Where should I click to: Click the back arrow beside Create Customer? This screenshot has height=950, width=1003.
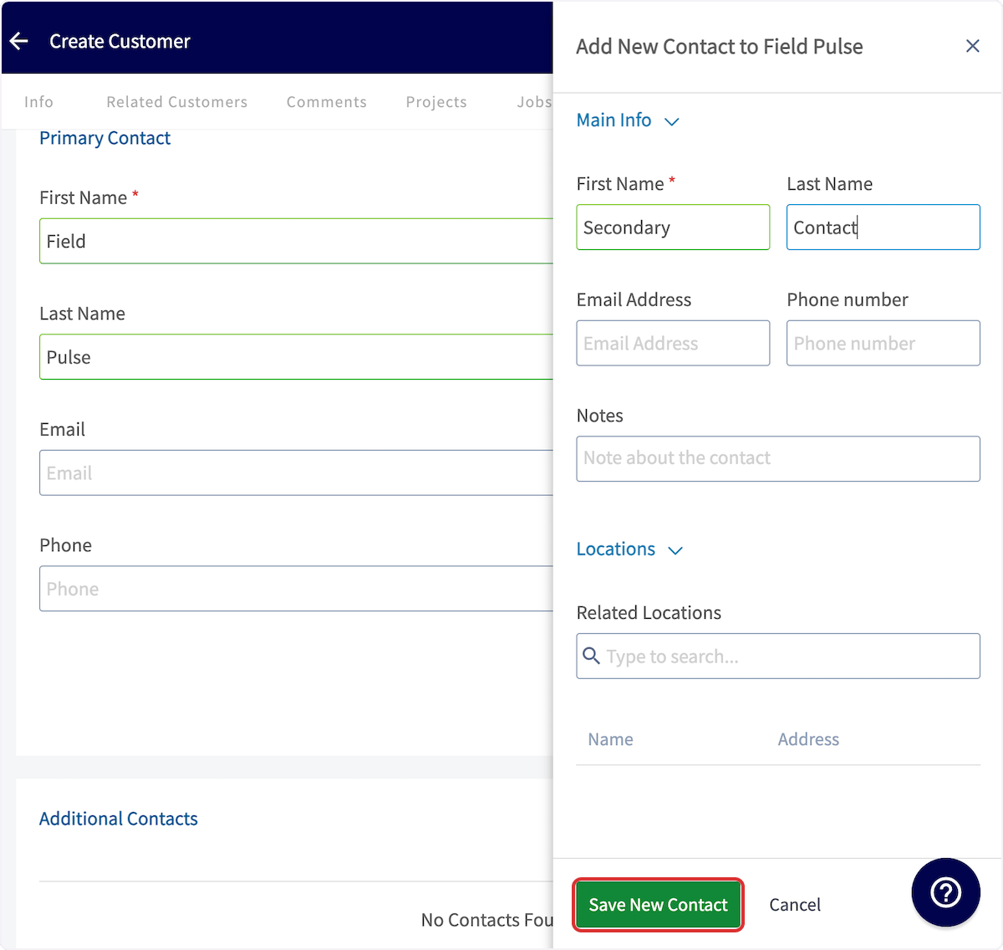click(x=19, y=41)
